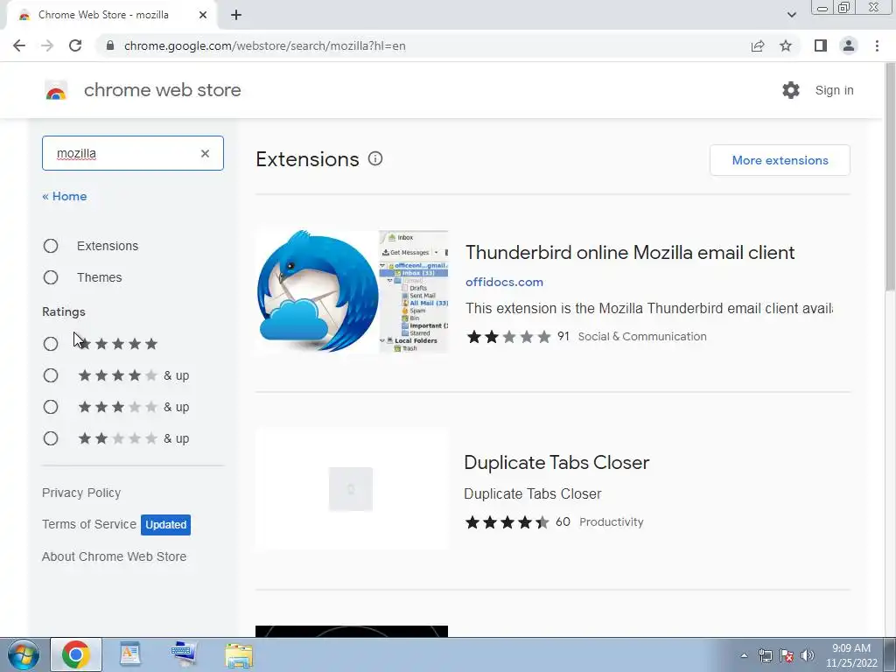Open the Chrome side panel

821,45
